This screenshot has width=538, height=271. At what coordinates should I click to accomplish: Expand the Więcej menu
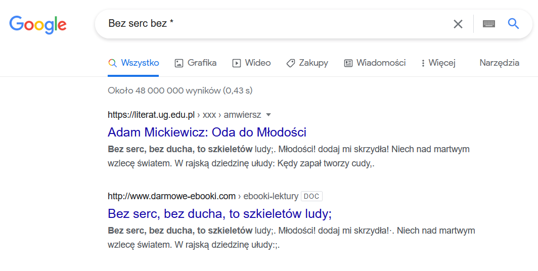[x=438, y=63]
